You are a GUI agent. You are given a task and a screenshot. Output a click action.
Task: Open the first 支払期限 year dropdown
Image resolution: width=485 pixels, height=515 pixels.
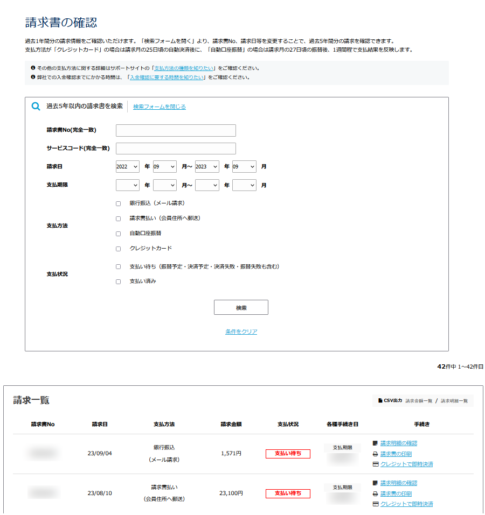[x=126, y=185]
